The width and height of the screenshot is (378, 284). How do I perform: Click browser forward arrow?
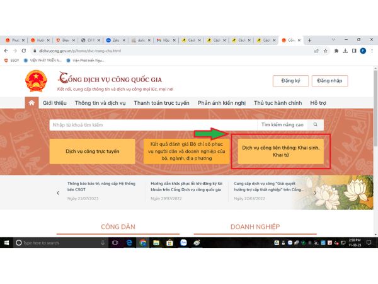[x=15, y=51]
